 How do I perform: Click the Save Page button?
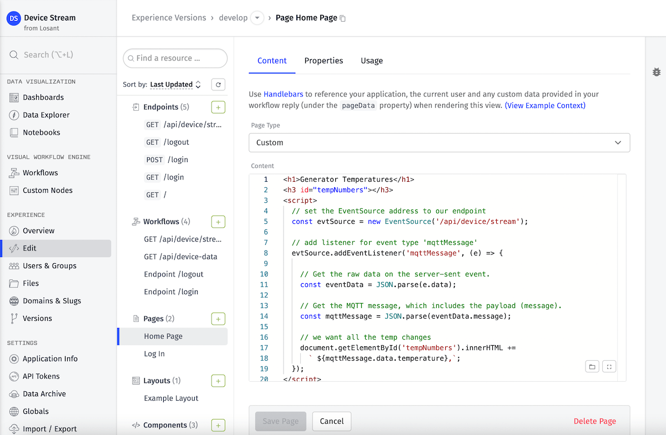point(280,421)
